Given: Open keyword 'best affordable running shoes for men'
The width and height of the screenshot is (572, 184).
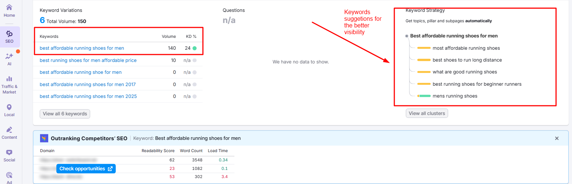Looking at the screenshot, I should [x=82, y=48].
